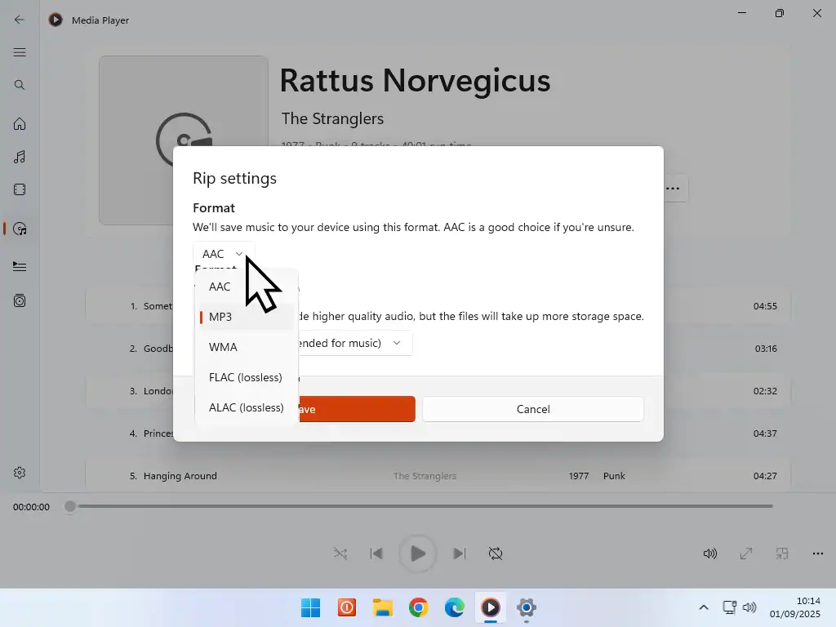Open the volume control

pos(709,554)
